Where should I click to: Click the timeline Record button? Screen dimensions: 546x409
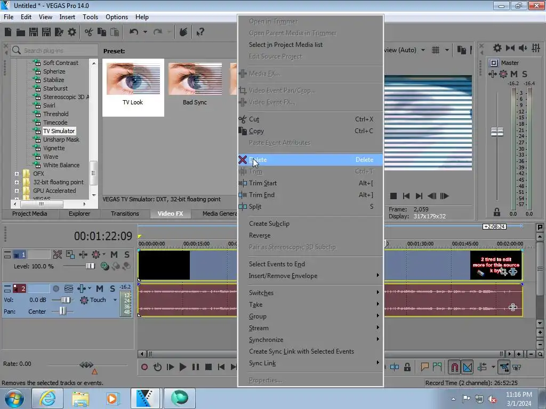pos(144,367)
